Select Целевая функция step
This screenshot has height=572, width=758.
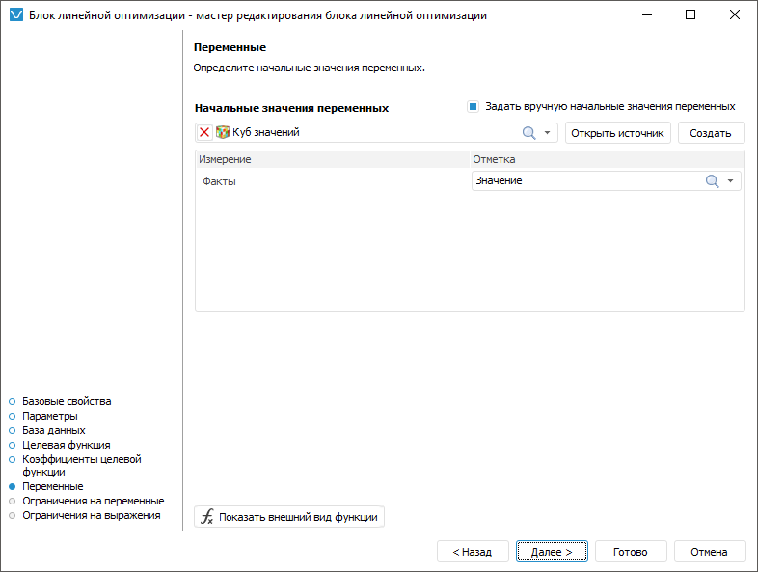(x=66, y=445)
